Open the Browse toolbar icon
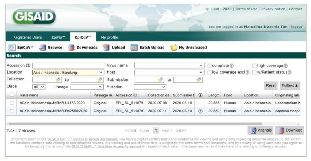The width and height of the screenshot is (311, 161). click(x=42, y=48)
